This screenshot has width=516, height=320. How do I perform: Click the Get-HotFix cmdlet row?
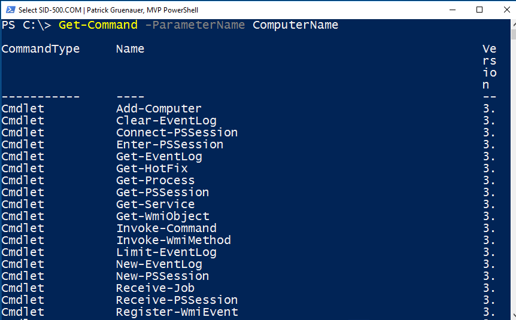(x=151, y=169)
